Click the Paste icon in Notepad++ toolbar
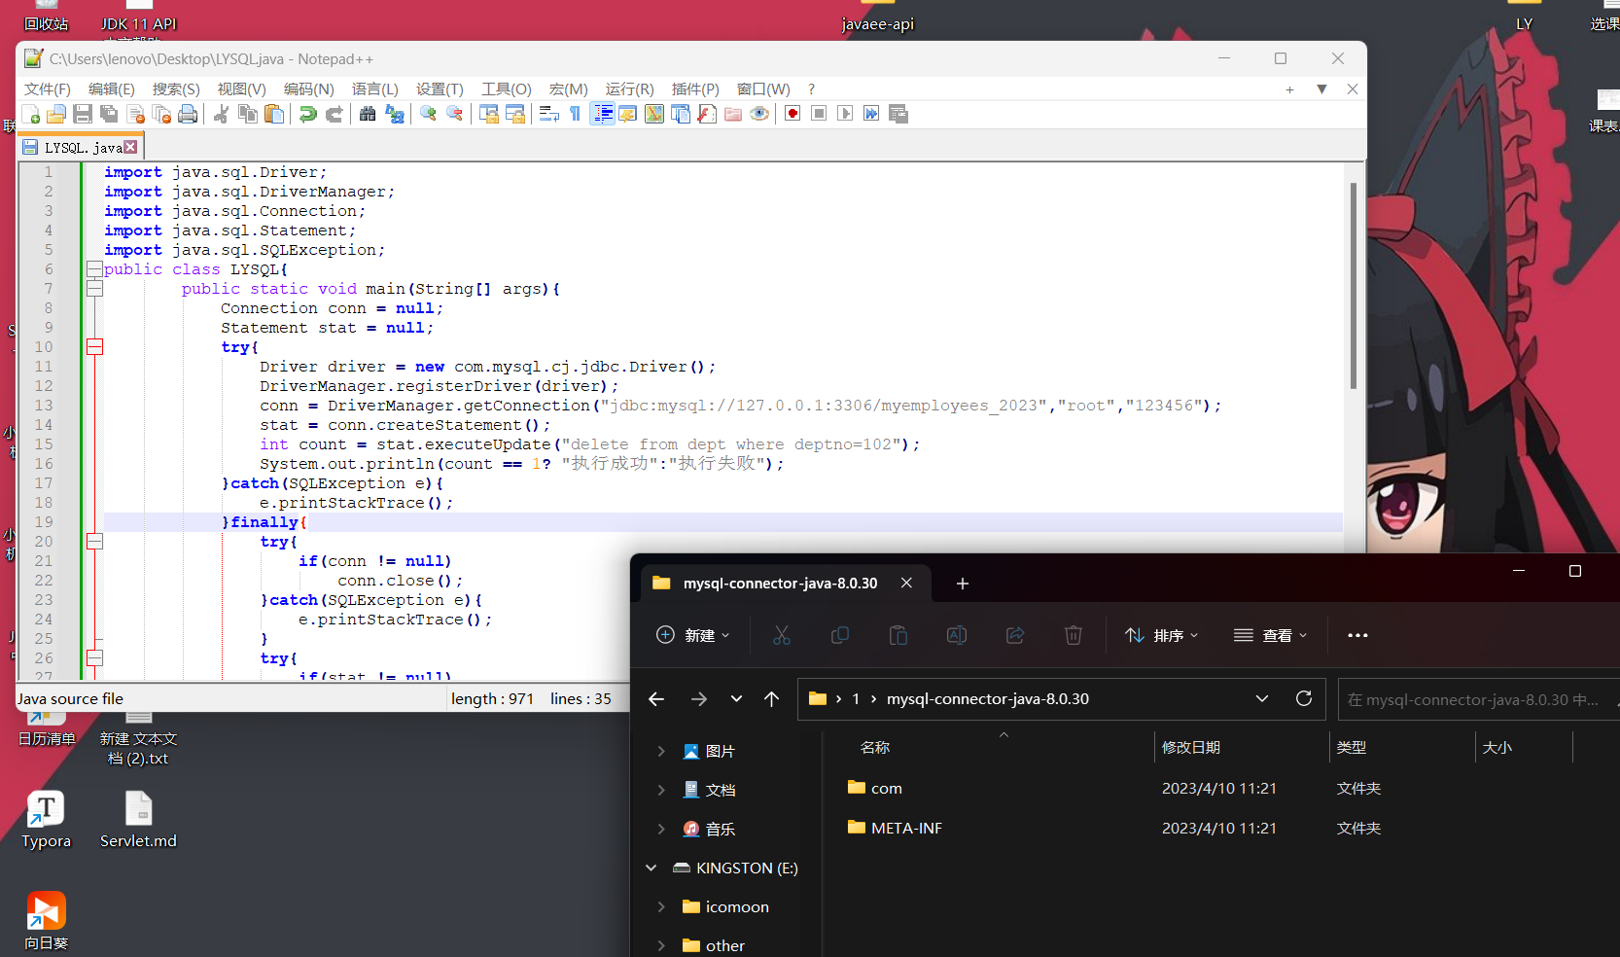Screen dimensions: 1620x957 point(274,114)
